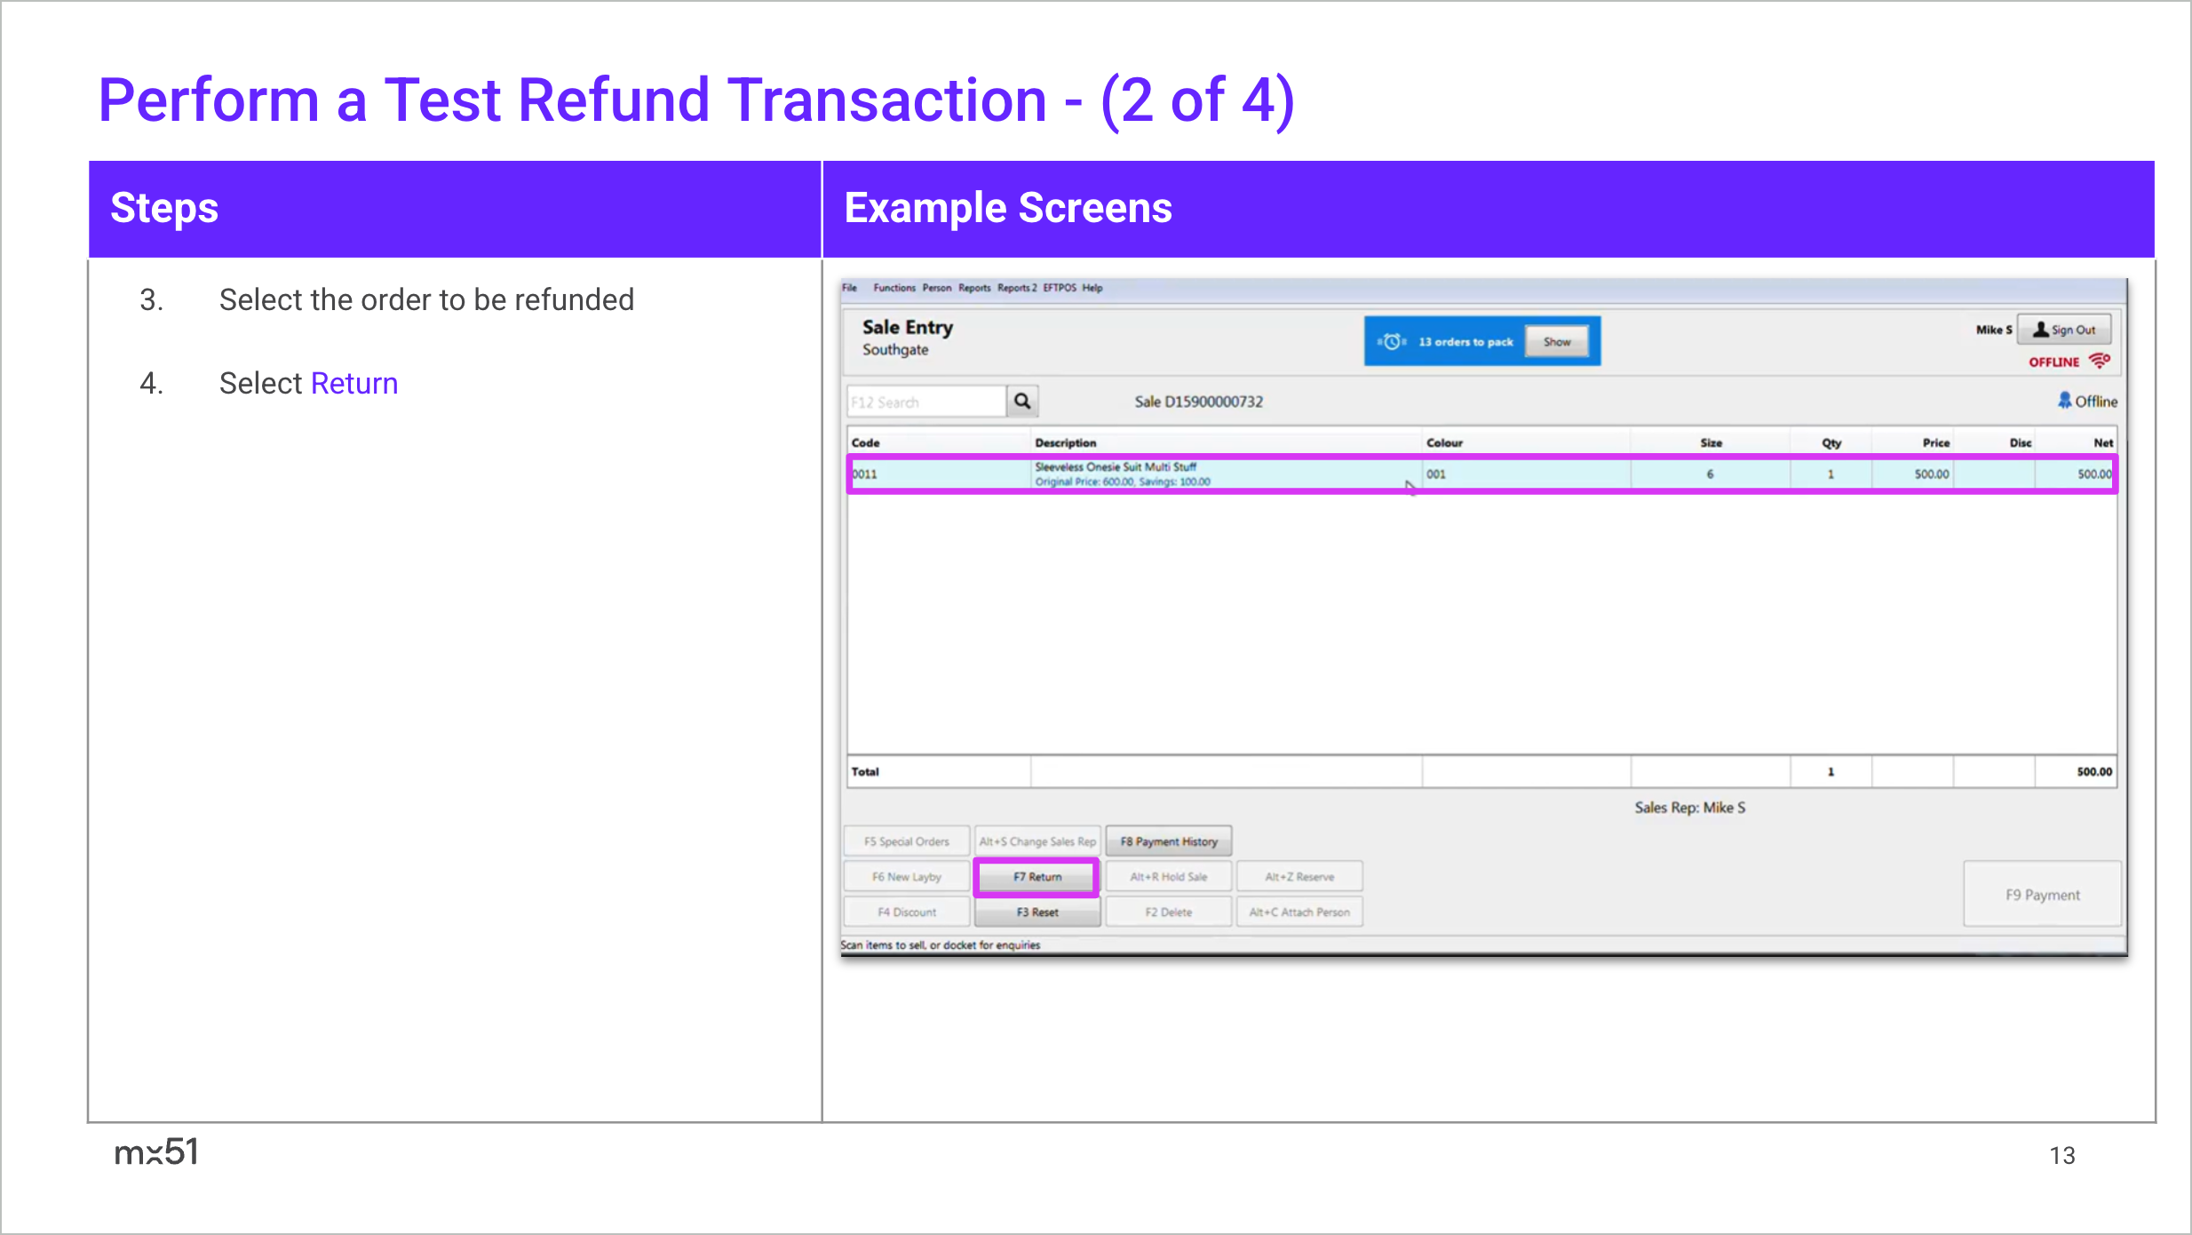Open the Help menu
Image resolution: width=2192 pixels, height=1235 pixels.
[1092, 288]
